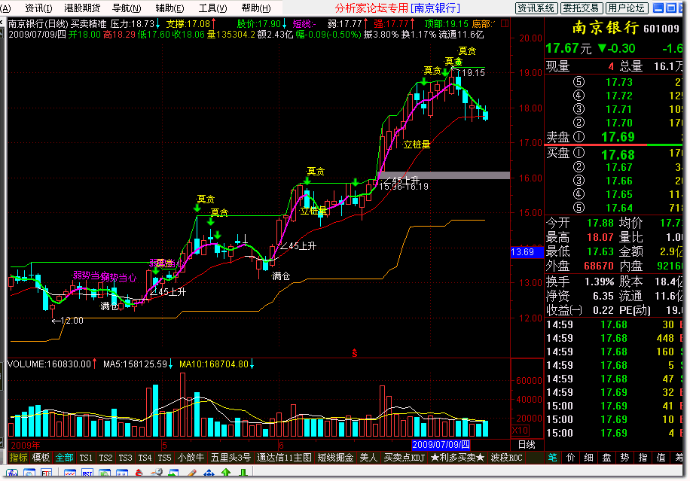Click the VOLUME:160830.00 indicator label
Viewport: 690px width, 481px height.
point(49,364)
